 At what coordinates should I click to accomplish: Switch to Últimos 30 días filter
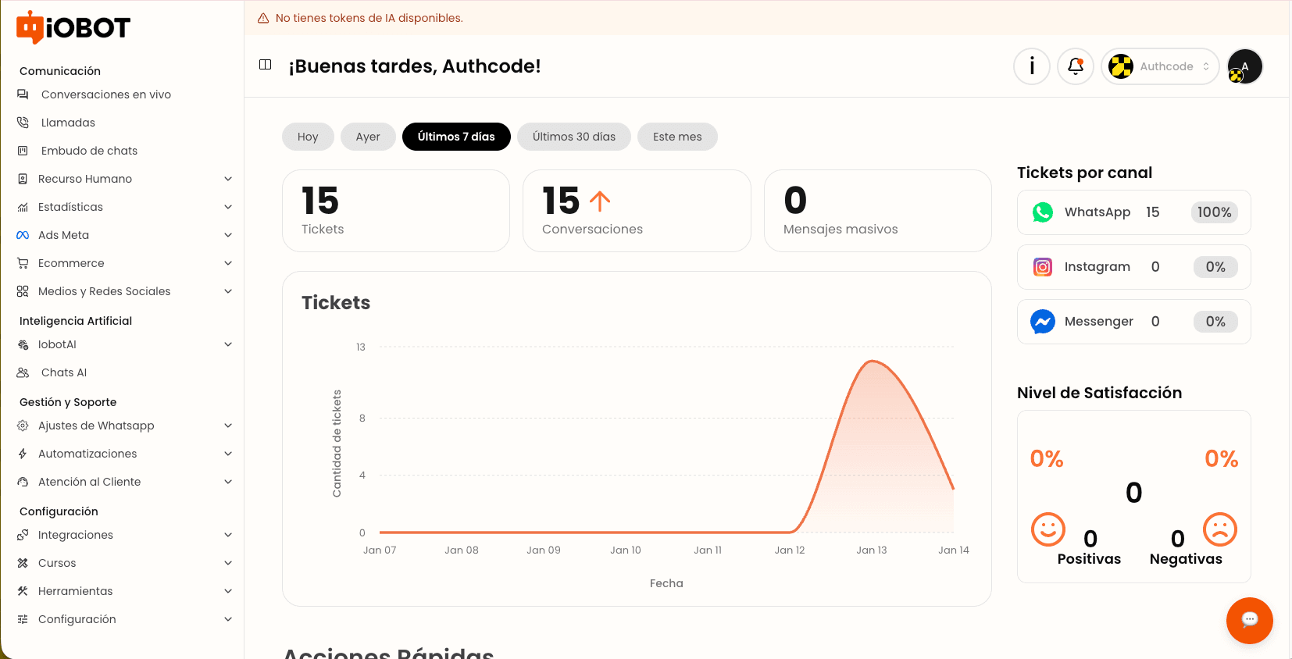pyautogui.click(x=574, y=137)
